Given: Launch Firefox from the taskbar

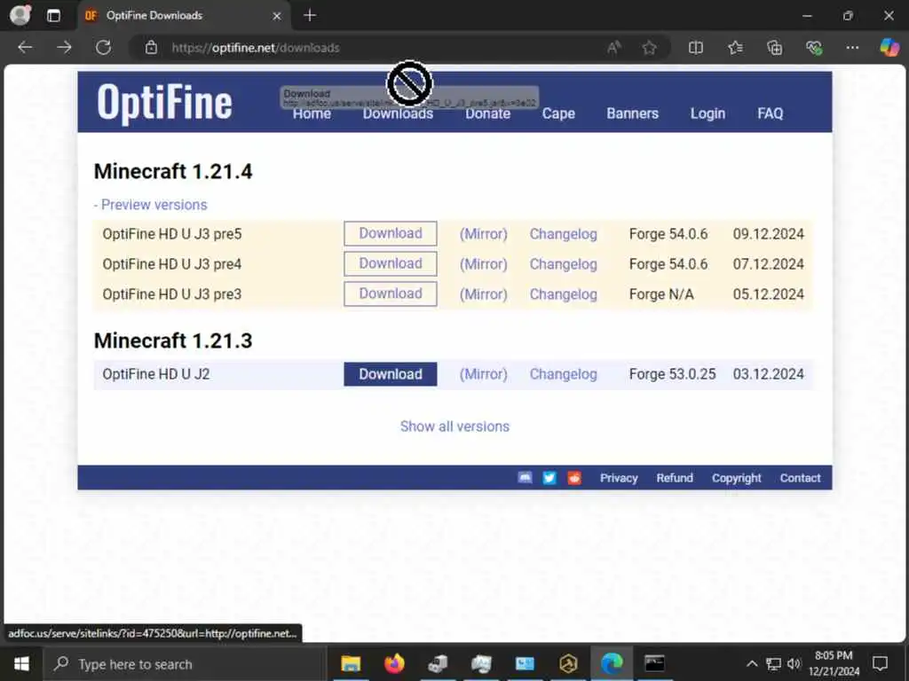Looking at the screenshot, I should pyautogui.click(x=394, y=663).
